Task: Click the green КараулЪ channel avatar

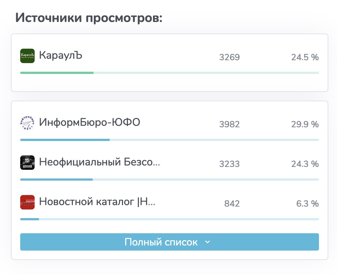Action: (x=27, y=56)
